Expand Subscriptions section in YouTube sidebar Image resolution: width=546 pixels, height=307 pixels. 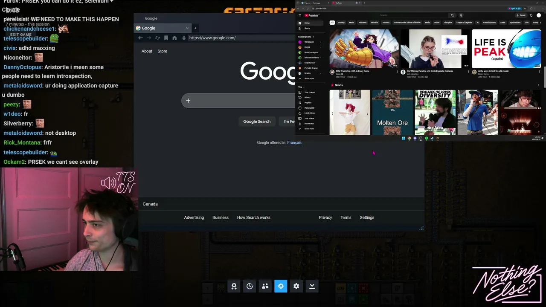tap(306, 37)
